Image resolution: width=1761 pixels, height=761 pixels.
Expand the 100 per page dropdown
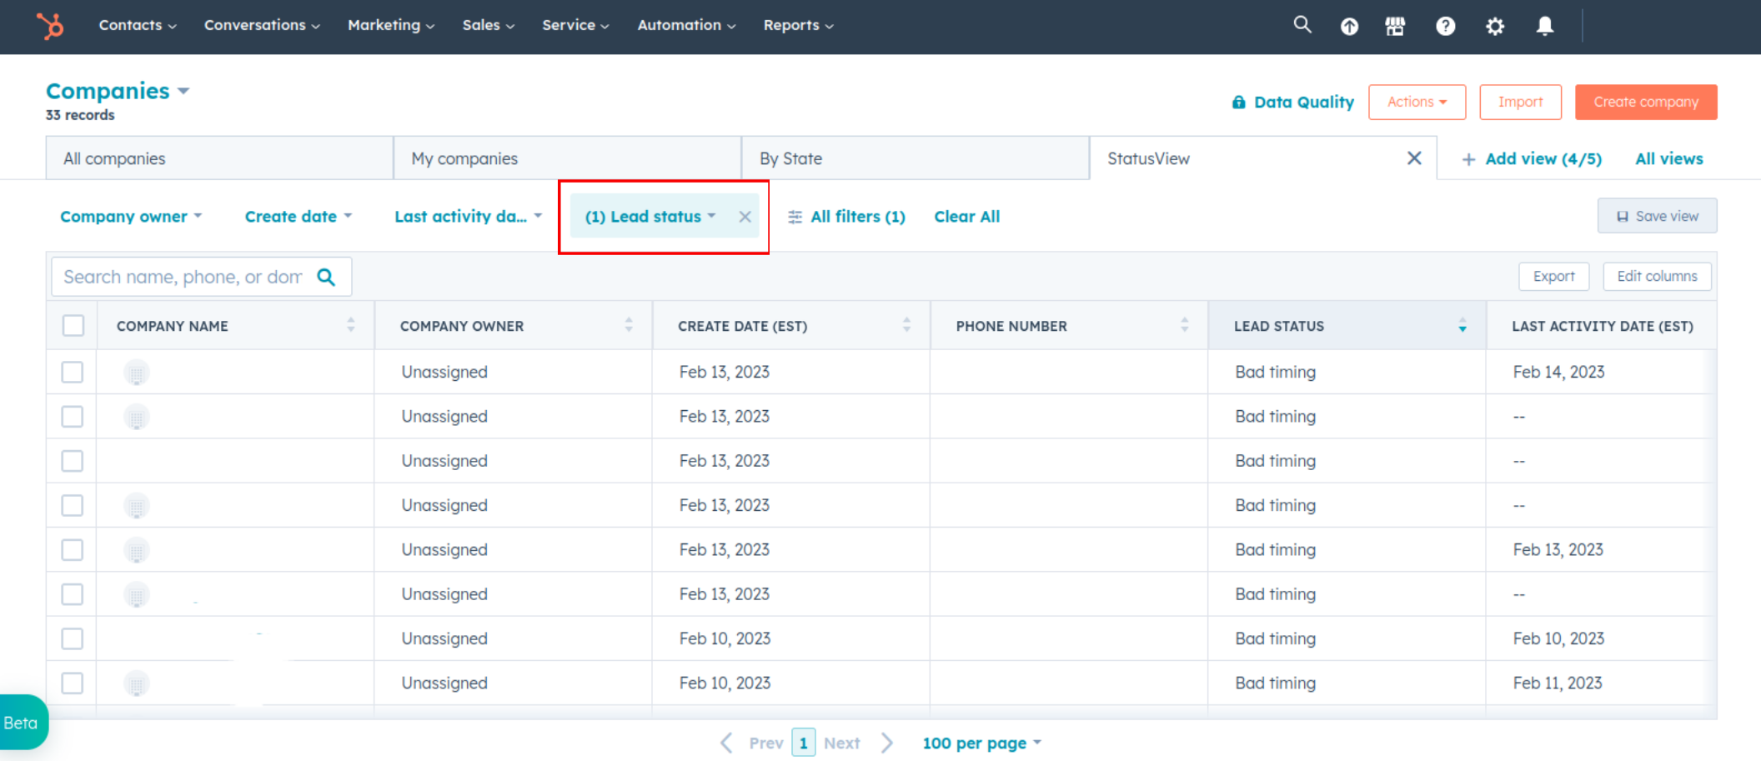[x=981, y=743]
